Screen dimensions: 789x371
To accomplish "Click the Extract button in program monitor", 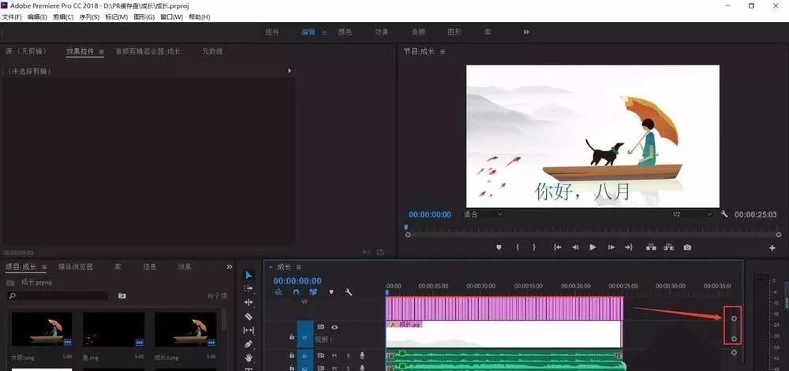I will [x=669, y=247].
